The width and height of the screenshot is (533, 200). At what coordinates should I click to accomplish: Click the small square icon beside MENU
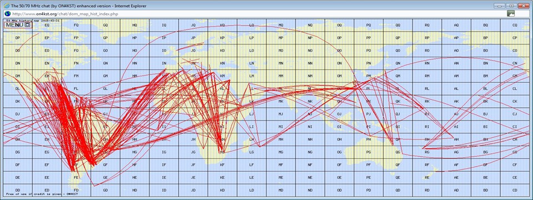[x=28, y=24]
